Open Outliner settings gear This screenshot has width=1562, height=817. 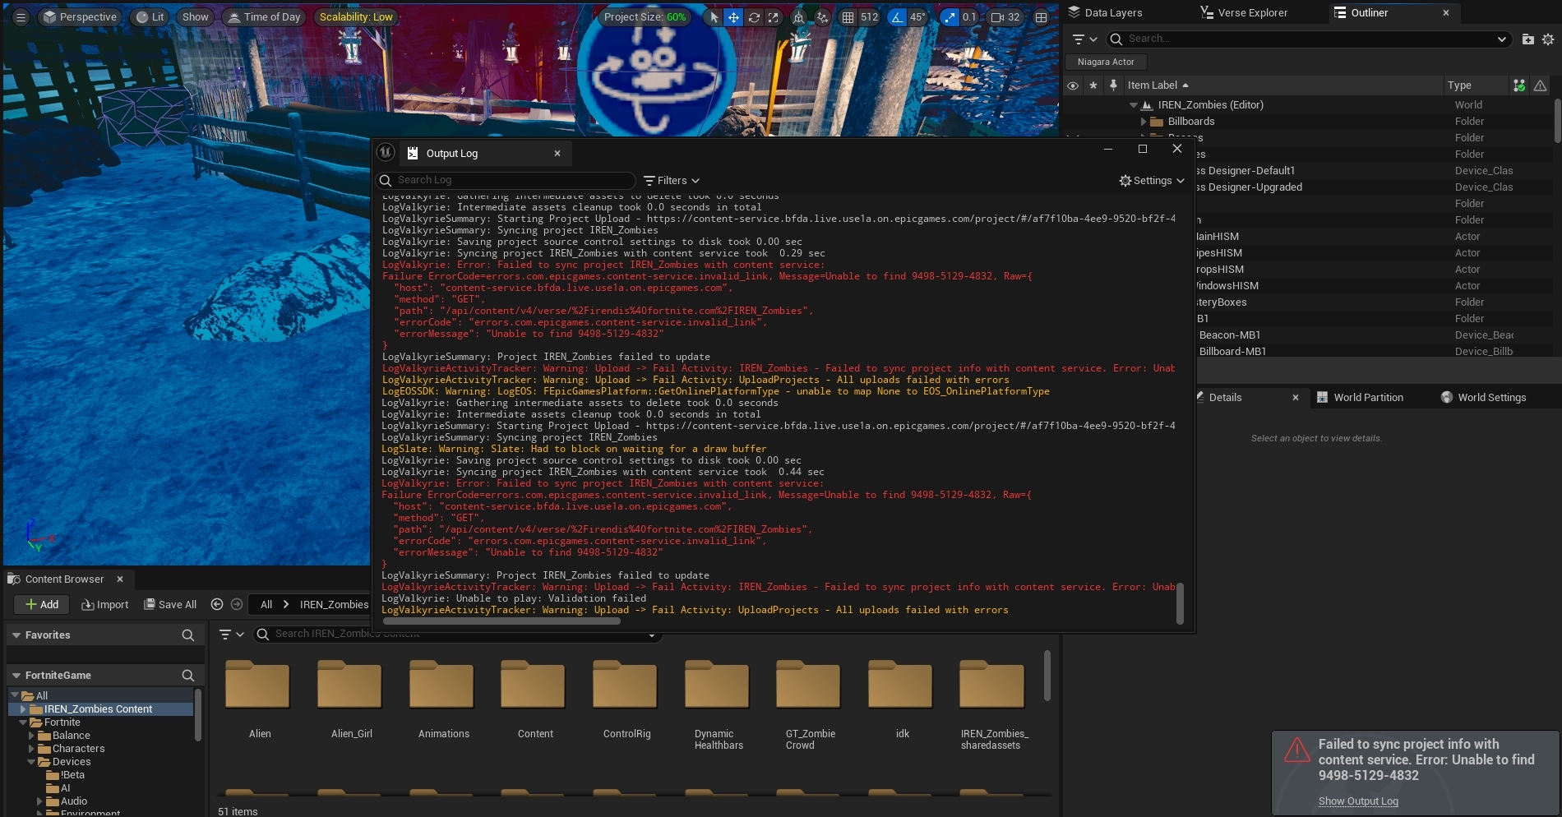click(x=1548, y=39)
